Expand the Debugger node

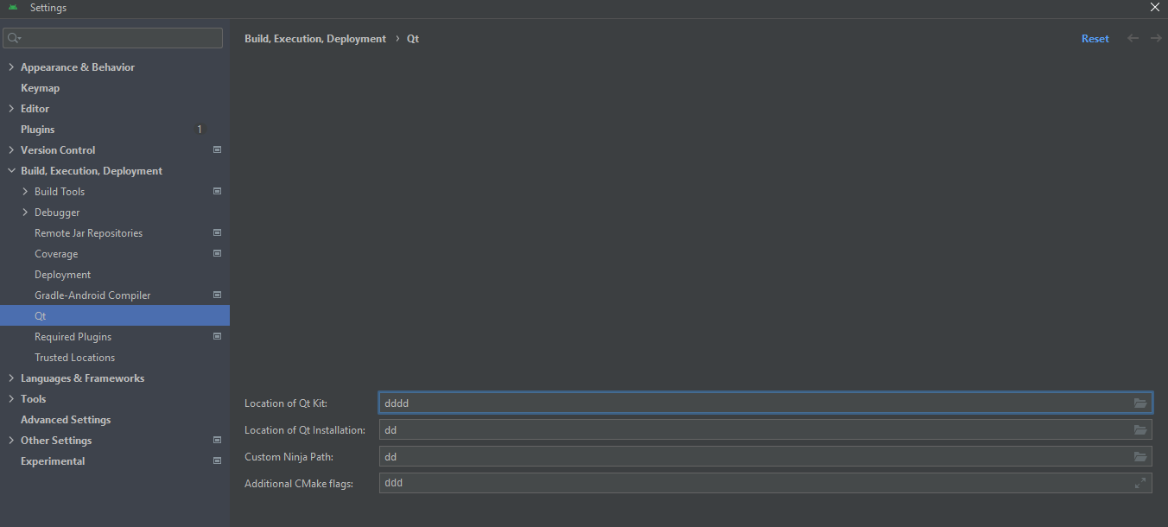(x=25, y=213)
